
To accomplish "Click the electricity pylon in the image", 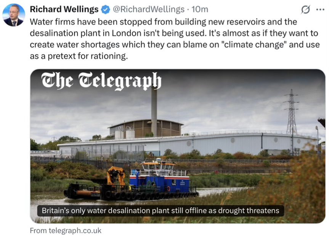I will (x=292, y=112).
